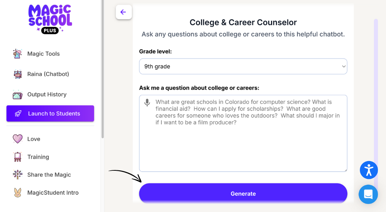The height and width of the screenshot is (212, 386).
Task: Click the back arrow icon
Action: pos(124,12)
